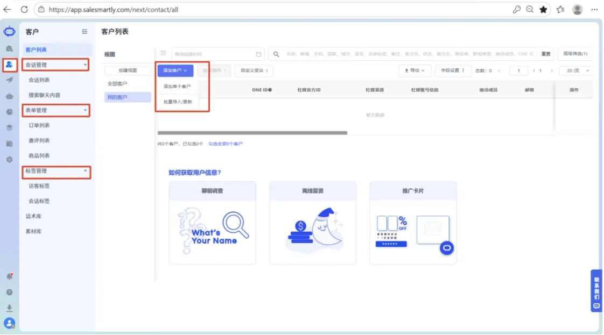Click the 重置 reset button
The width and height of the screenshot is (604, 335).
[545, 54]
